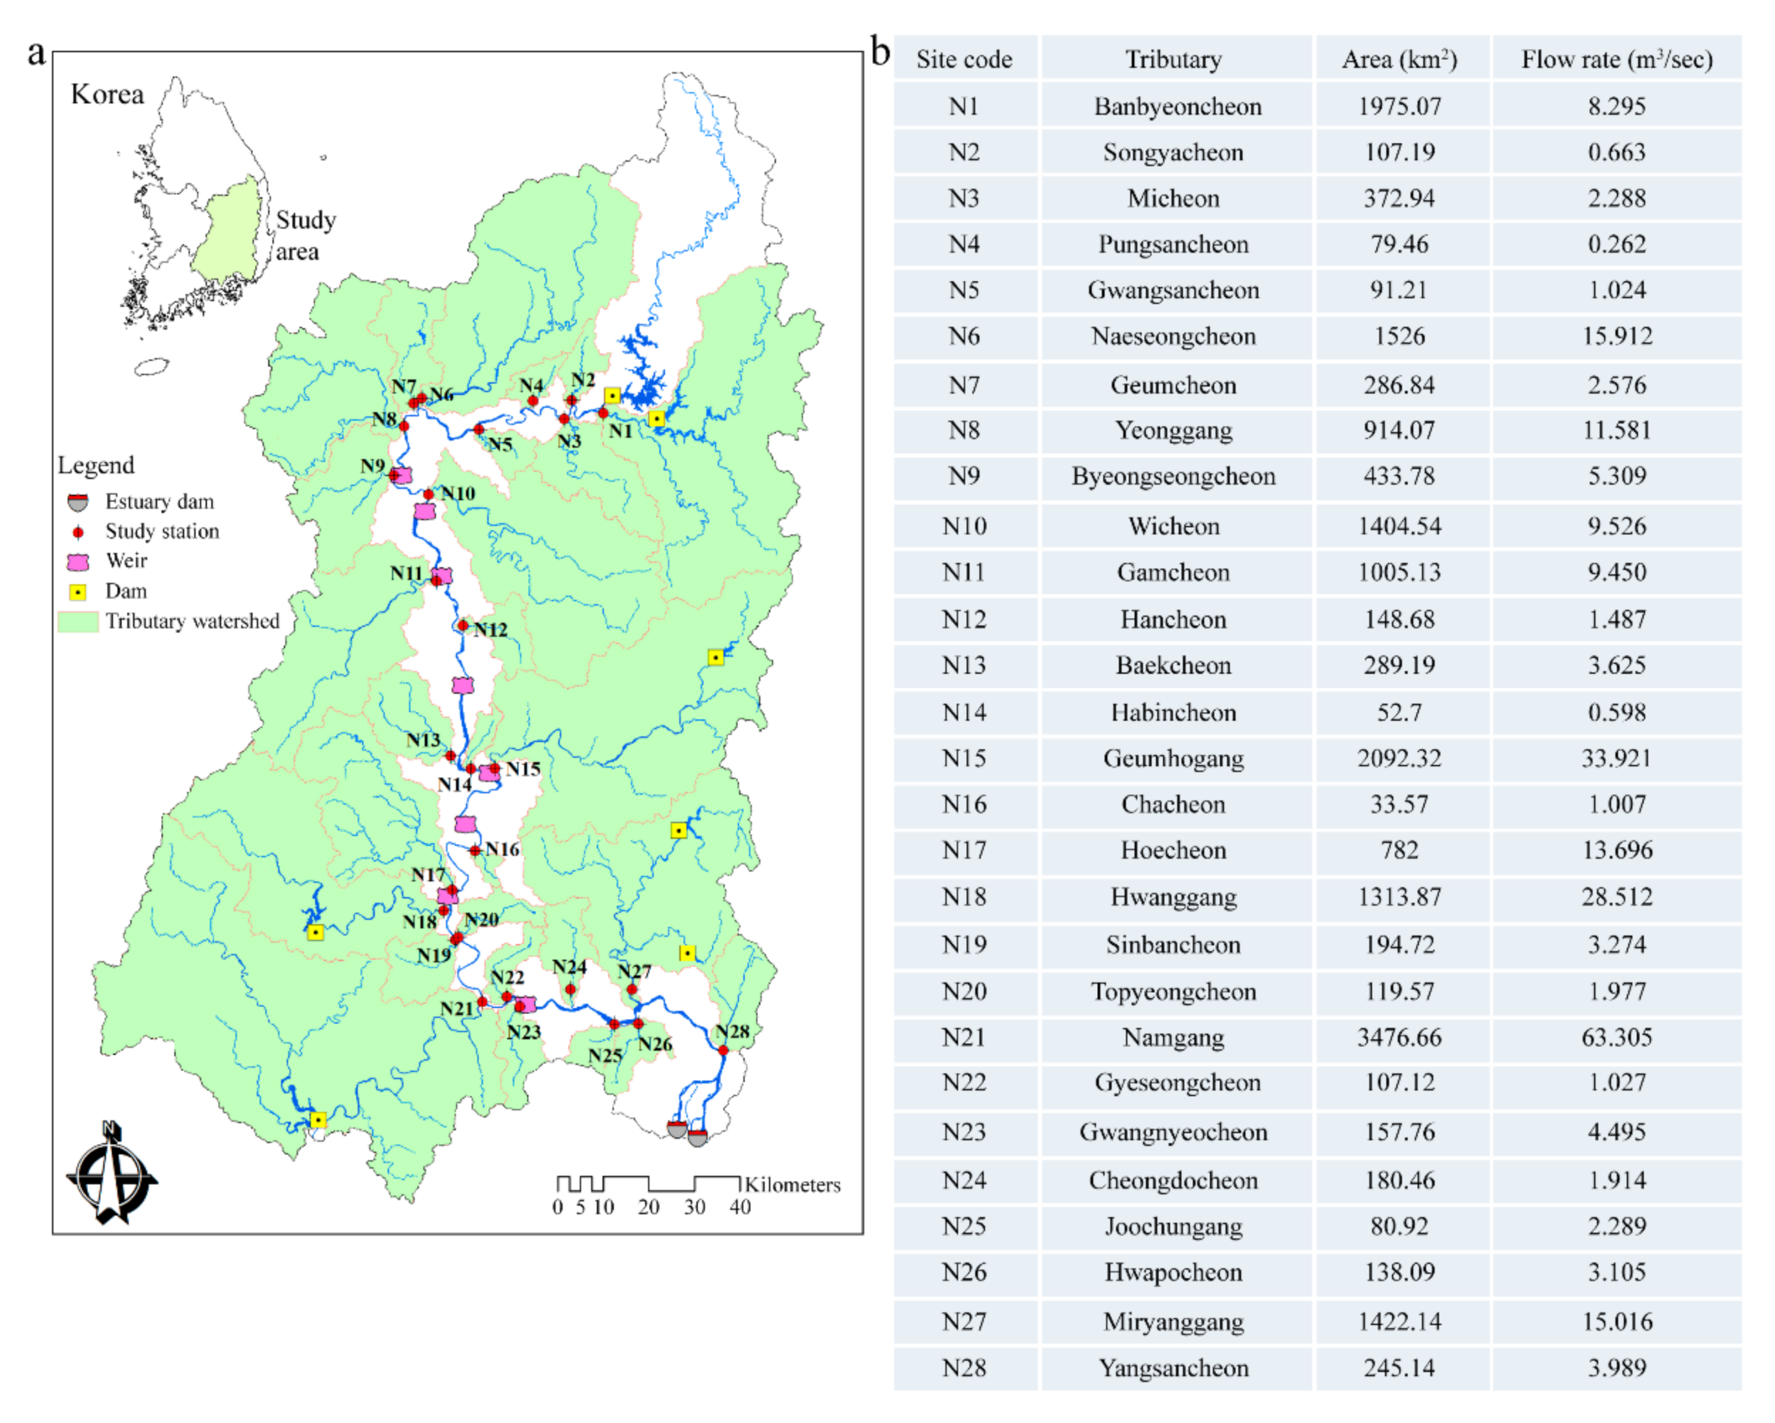This screenshot has width=1775, height=1423.
Task: Click the Site code column header
Action: [x=964, y=59]
